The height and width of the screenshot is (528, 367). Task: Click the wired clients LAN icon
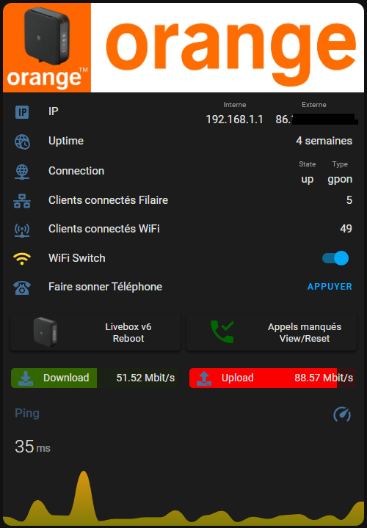(22, 201)
